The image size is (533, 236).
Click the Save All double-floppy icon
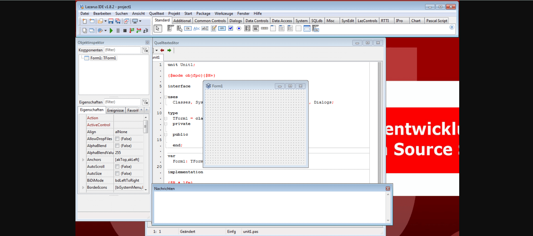click(x=118, y=21)
